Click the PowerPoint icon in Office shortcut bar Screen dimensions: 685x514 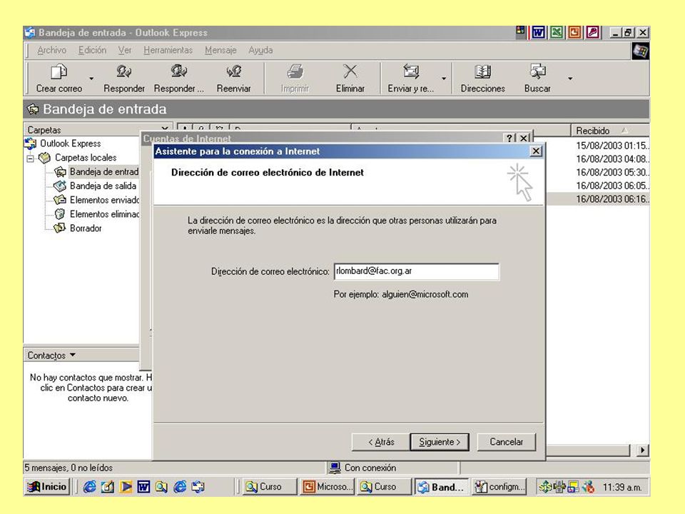[574, 32]
